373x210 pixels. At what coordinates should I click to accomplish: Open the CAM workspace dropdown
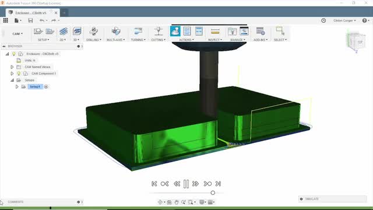tap(17, 34)
